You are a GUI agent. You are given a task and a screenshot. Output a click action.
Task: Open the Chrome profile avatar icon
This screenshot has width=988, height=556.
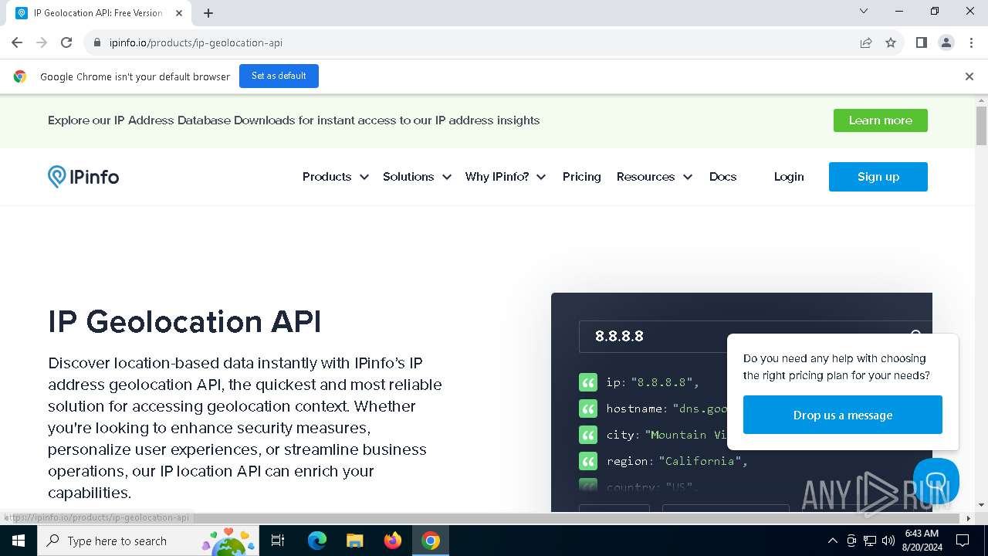(946, 42)
